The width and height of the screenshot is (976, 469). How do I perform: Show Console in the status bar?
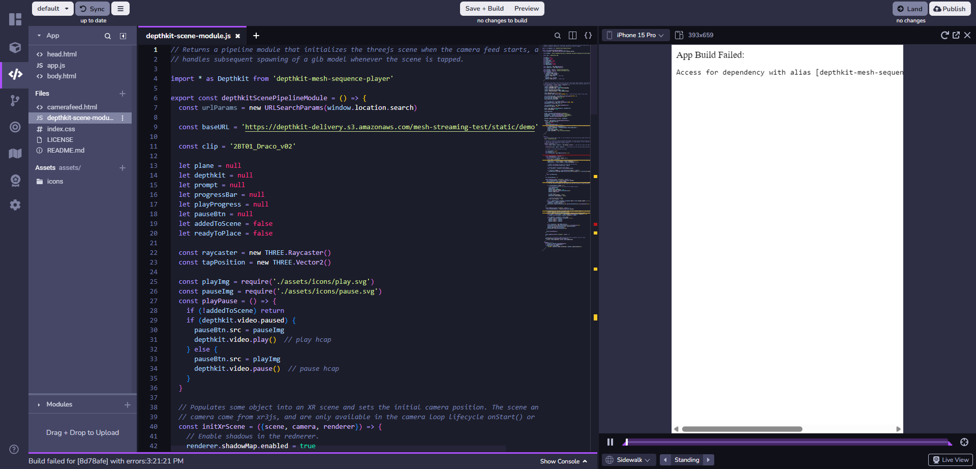(563, 461)
